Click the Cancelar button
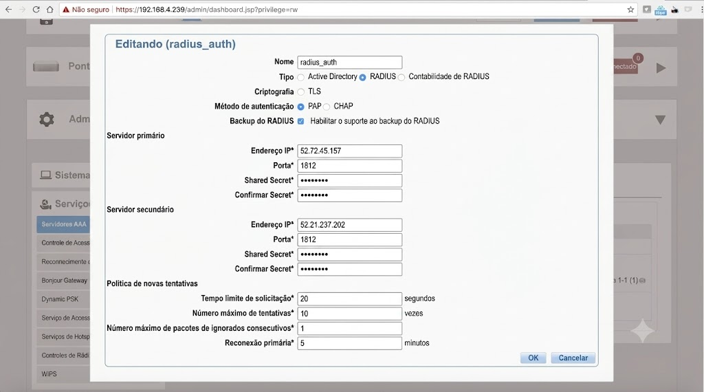 [573, 358]
